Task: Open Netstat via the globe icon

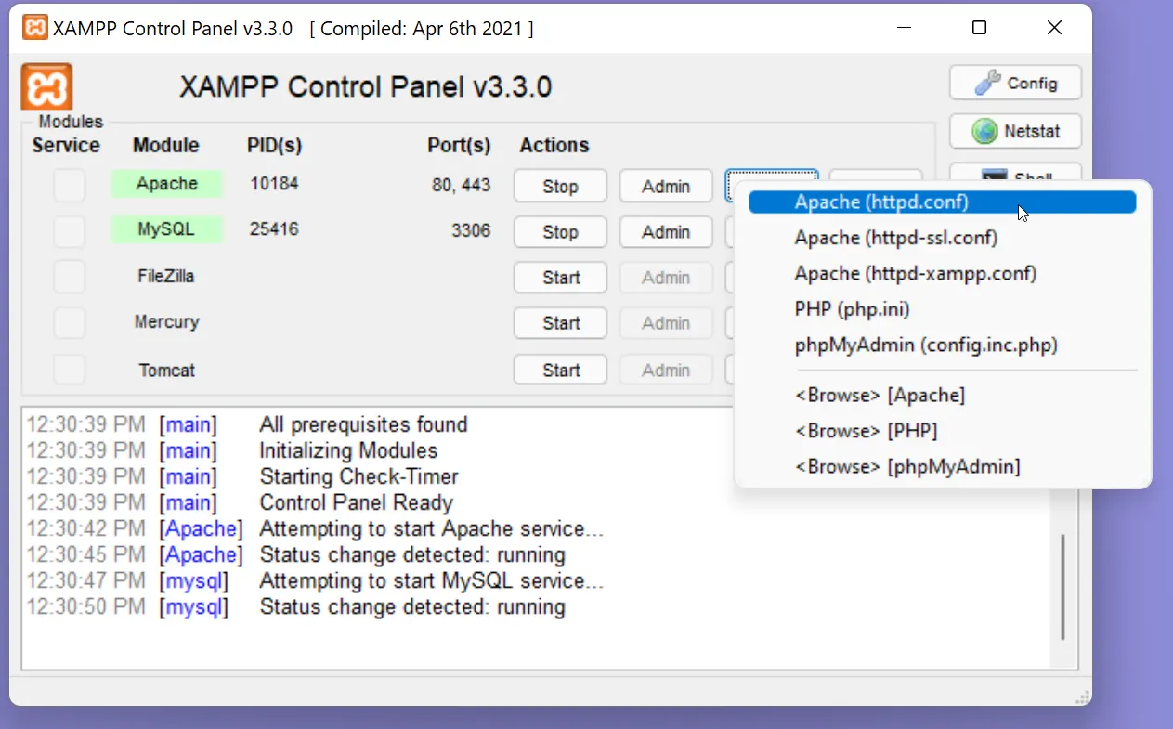Action: pos(1015,131)
